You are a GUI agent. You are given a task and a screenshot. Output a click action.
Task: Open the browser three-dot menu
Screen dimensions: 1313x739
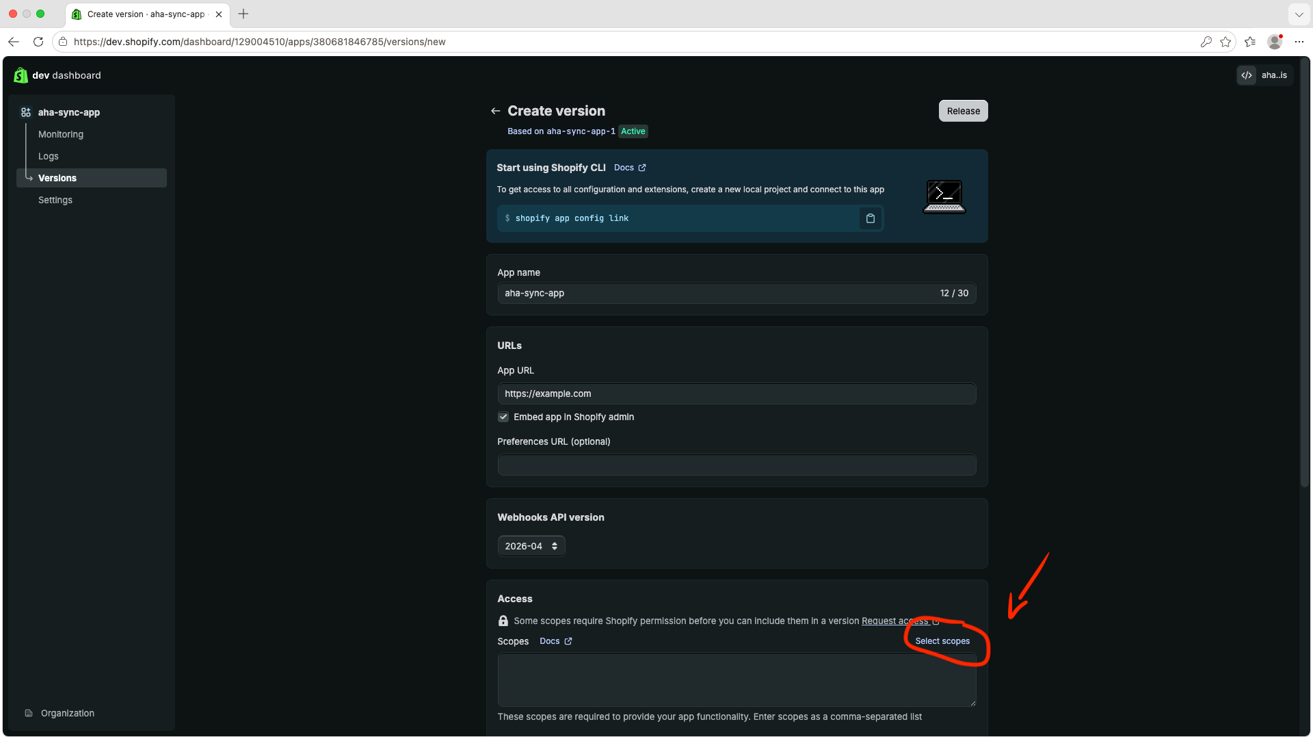[x=1299, y=42]
